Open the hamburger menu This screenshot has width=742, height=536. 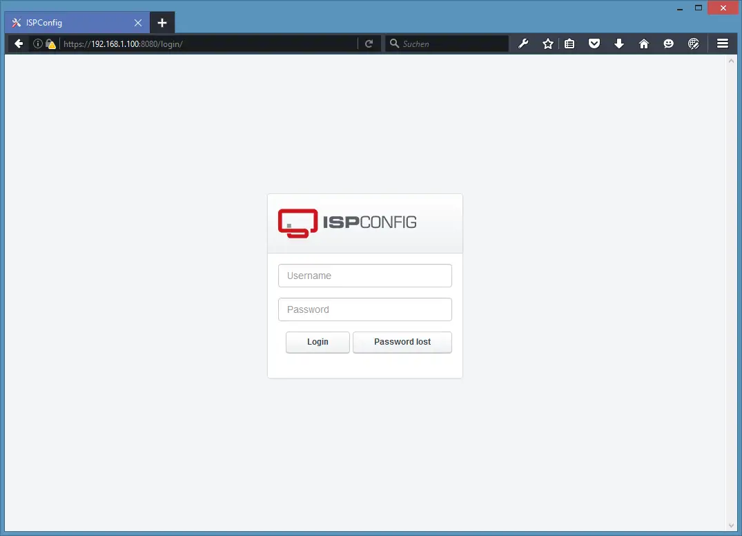click(x=723, y=44)
